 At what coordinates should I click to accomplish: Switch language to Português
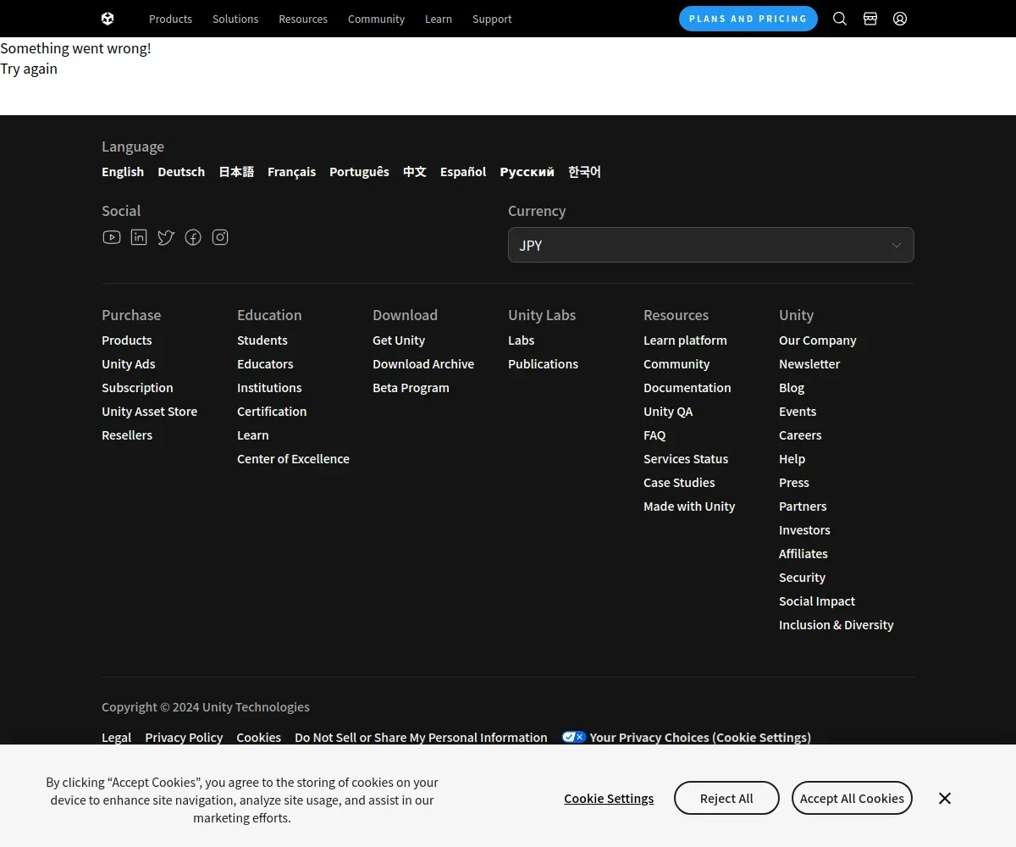point(359,171)
